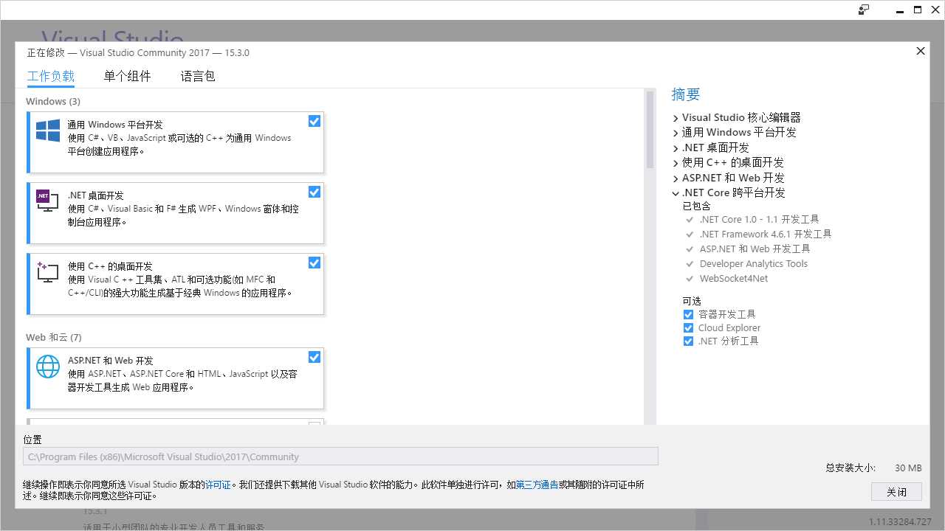945x531 pixels.
Task: Close the modify dialog with the X
Action: pyautogui.click(x=921, y=51)
